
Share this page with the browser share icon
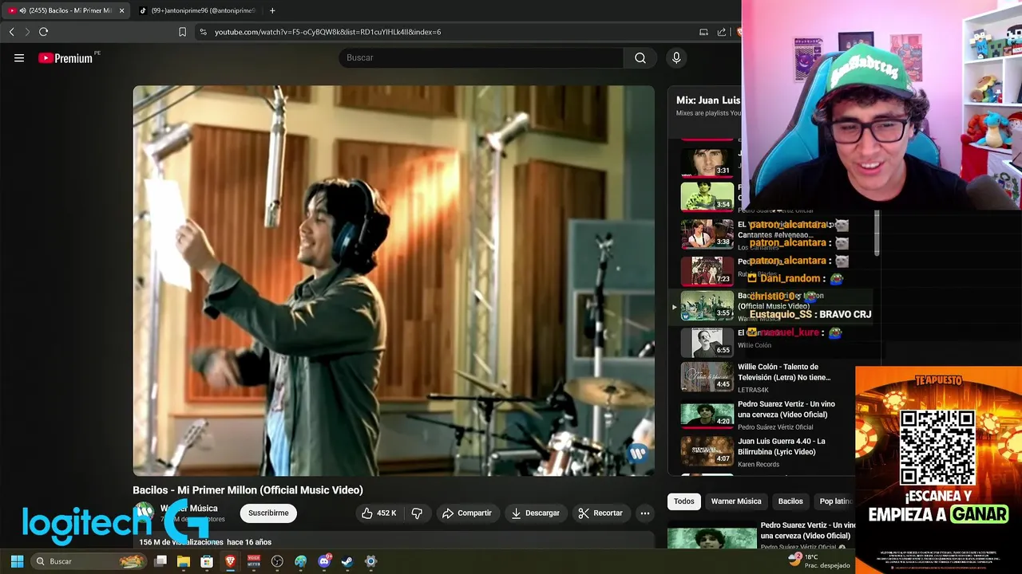[x=722, y=32]
